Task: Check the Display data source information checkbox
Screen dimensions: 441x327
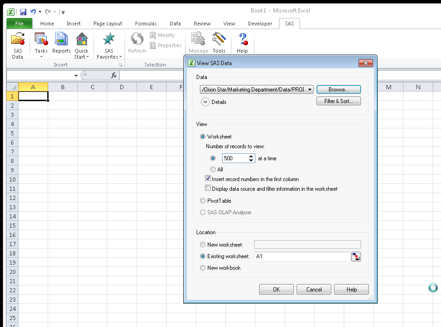Action: tap(208, 188)
